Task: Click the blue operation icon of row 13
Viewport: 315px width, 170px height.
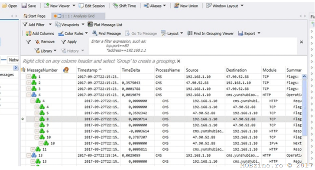Action: click(34, 155)
